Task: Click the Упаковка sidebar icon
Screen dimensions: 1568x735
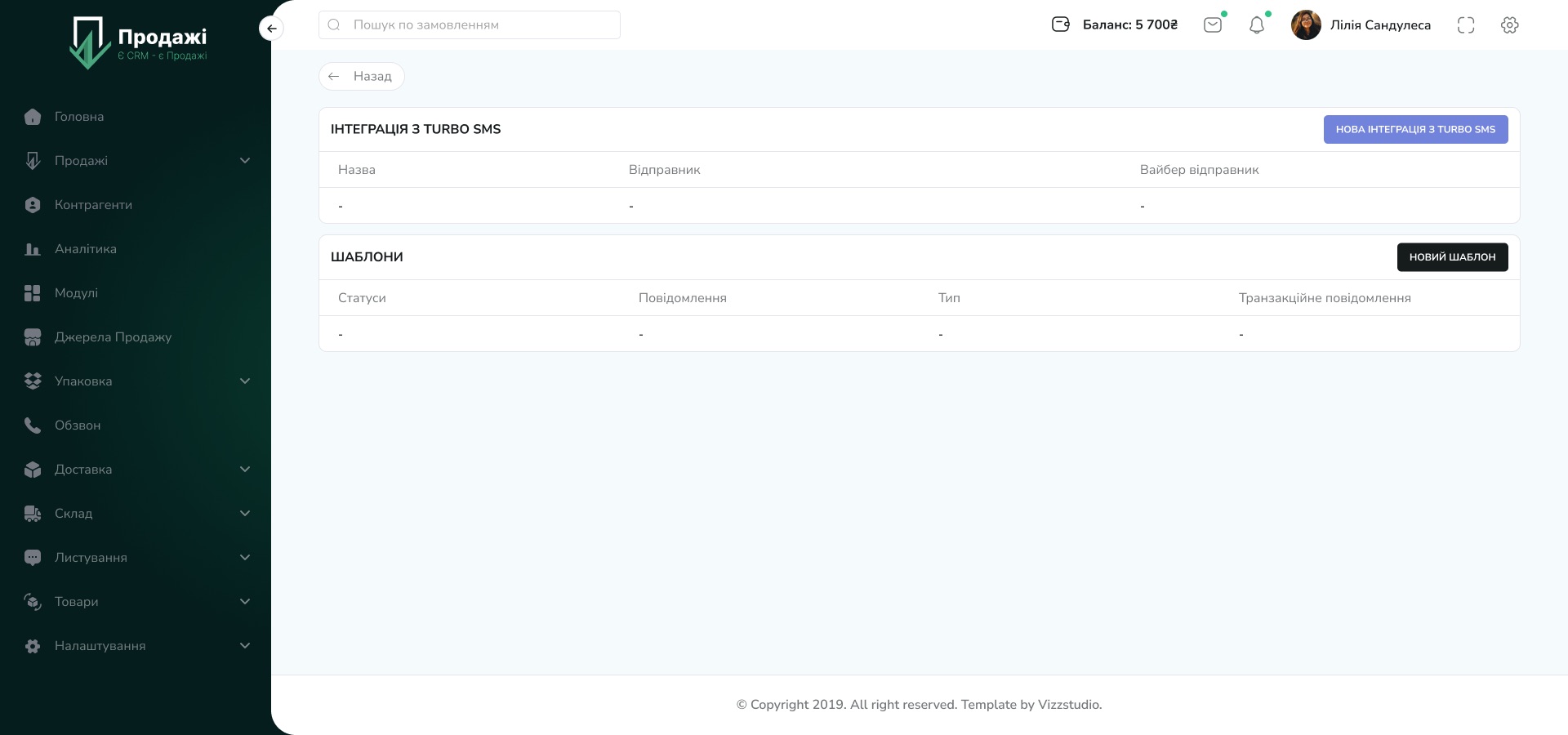Action: (x=33, y=381)
